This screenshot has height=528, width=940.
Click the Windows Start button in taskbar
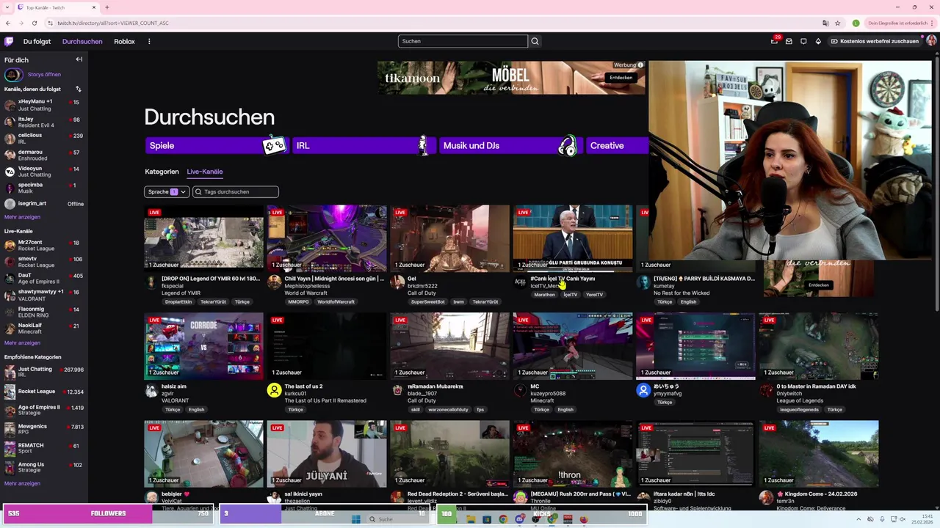tap(356, 519)
